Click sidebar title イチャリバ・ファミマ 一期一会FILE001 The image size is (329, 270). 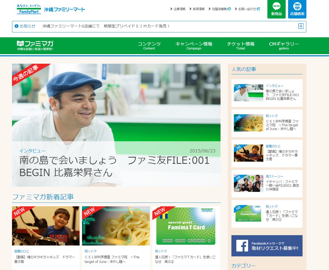(282, 185)
